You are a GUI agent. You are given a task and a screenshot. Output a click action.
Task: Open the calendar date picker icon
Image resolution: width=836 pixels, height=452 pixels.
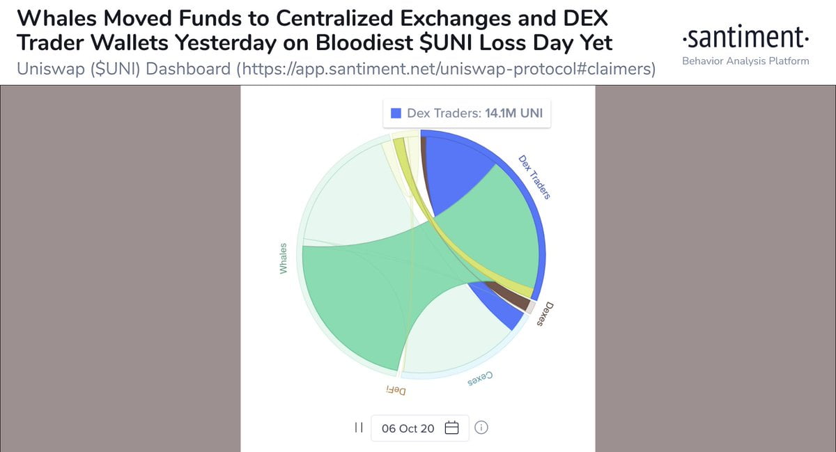(451, 428)
